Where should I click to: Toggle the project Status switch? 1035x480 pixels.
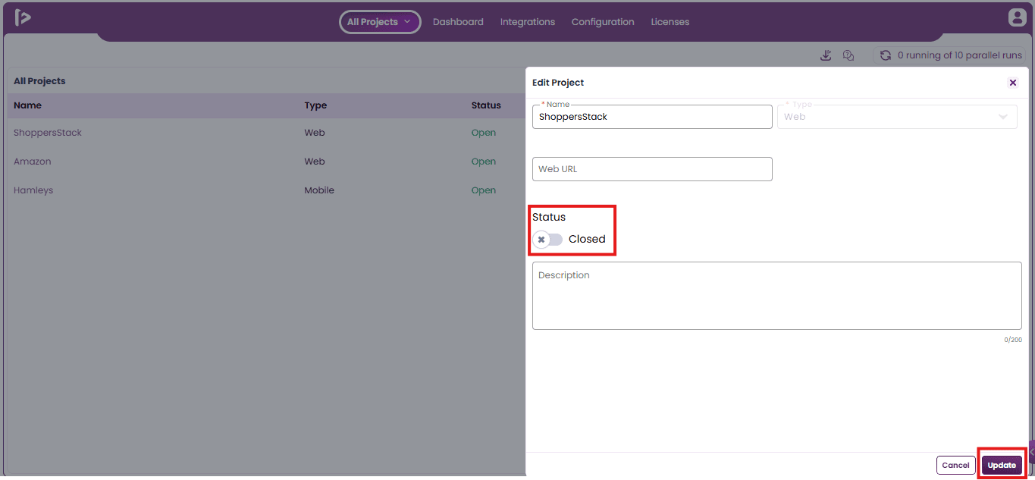point(547,240)
